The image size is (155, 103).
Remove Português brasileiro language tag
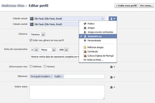[51, 76]
